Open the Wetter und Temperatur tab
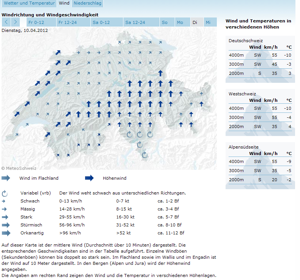This screenshot has height=280, width=300. click(29, 3)
